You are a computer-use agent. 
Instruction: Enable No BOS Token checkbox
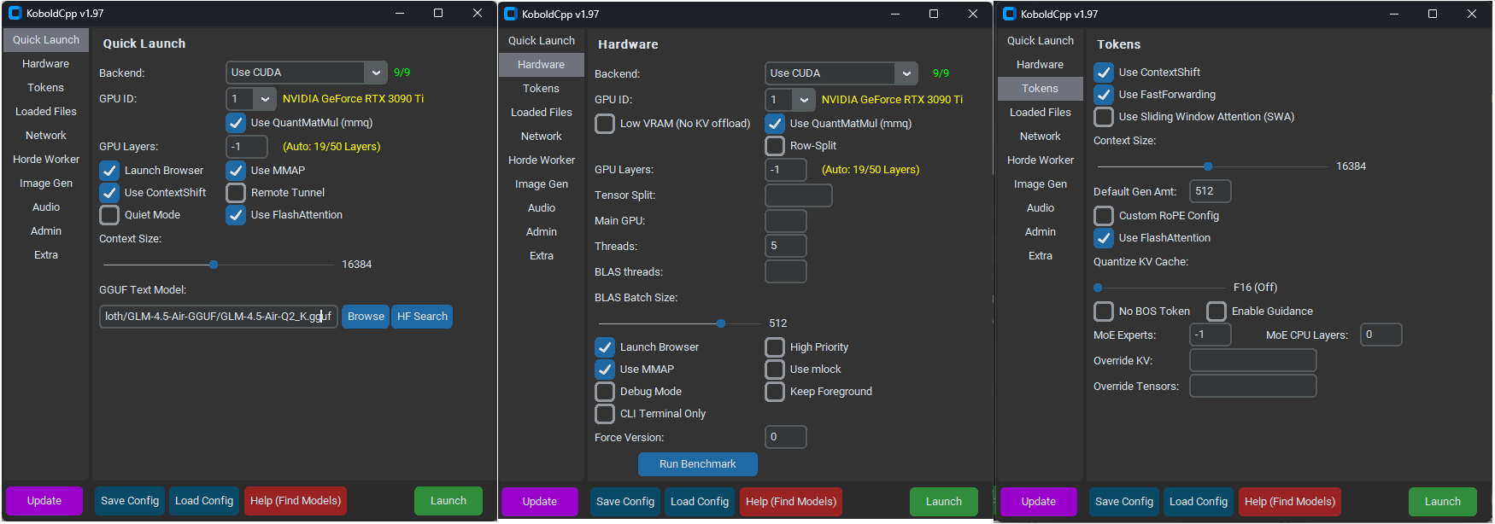pos(1104,311)
